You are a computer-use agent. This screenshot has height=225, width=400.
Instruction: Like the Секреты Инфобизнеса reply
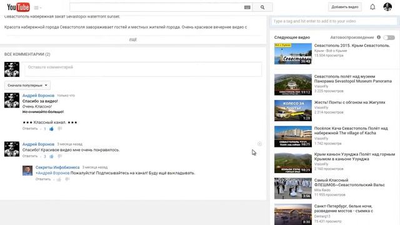59,179
